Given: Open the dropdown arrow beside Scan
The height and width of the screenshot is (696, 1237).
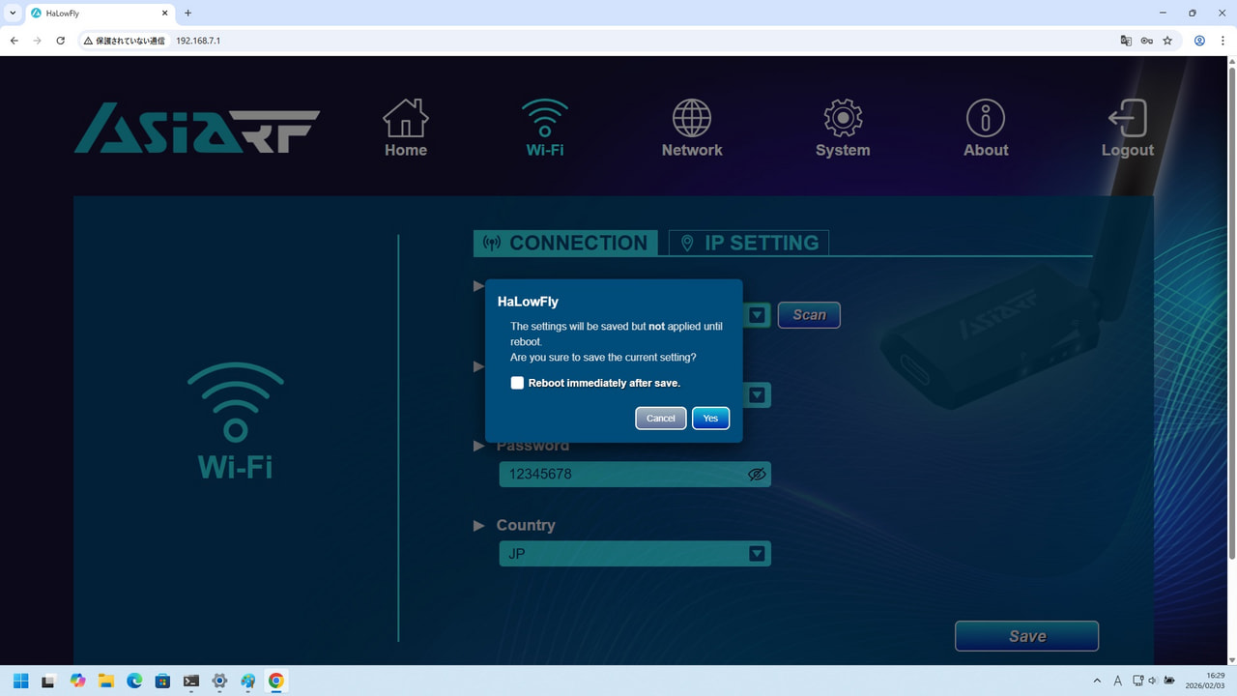Looking at the screenshot, I should pos(757,315).
